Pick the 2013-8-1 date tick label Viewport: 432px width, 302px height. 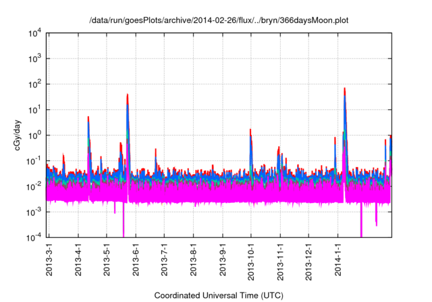click(193, 260)
